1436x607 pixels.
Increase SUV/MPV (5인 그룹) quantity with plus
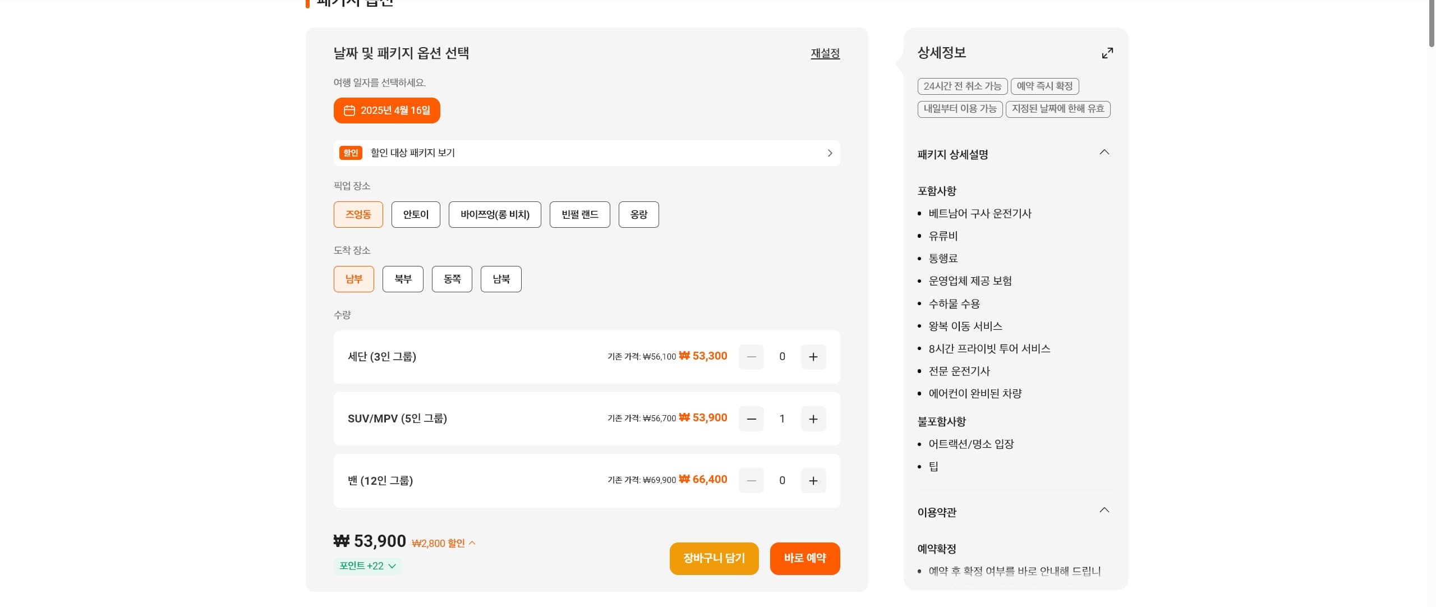(x=813, y=419)
